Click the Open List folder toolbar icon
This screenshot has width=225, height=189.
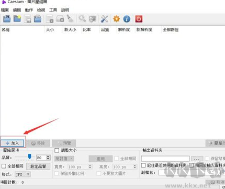pyautogui.click(x=38, y=19)
